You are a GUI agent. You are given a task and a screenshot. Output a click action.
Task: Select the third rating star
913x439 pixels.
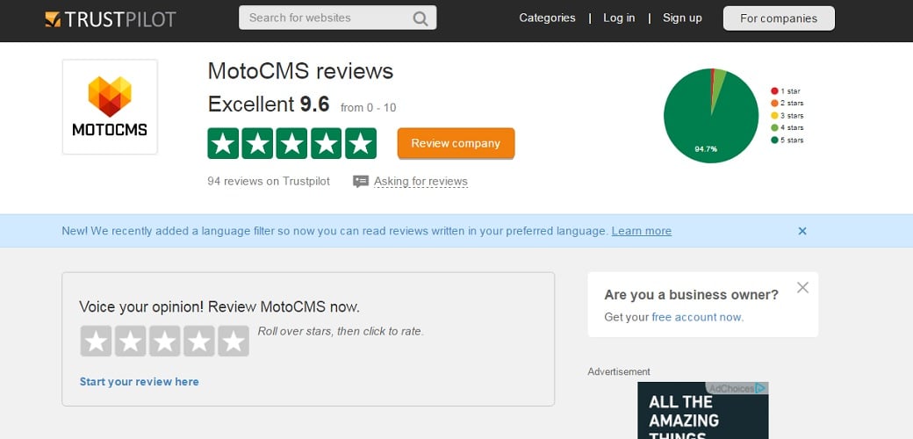coord(165,342)
